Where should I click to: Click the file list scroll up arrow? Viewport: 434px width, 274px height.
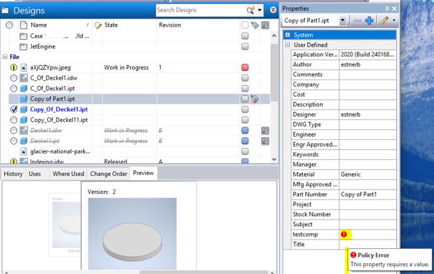click(x=274, y=36)
